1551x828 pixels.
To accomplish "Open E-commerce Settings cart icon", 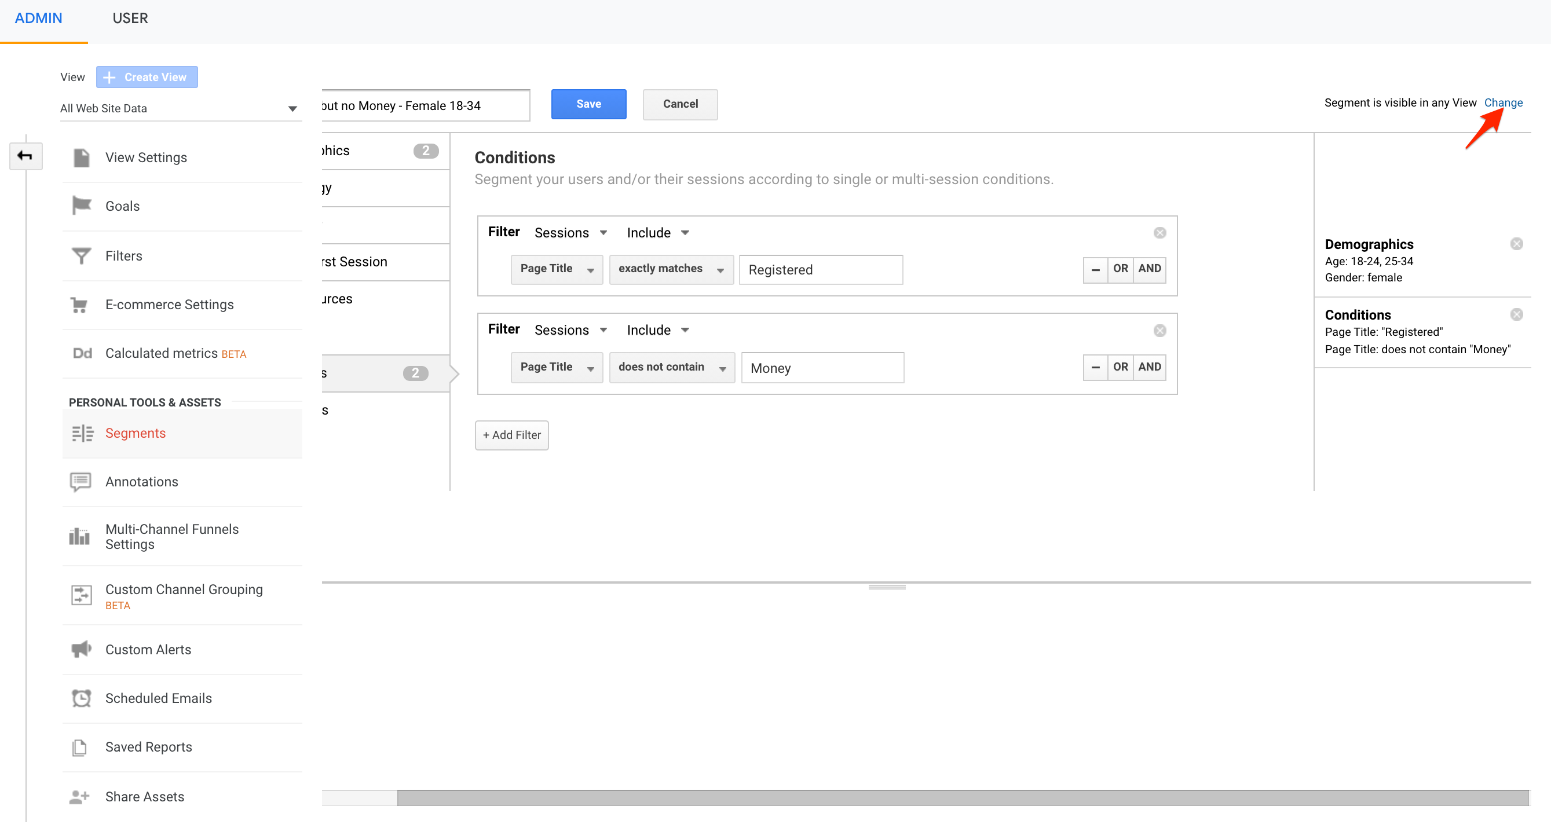I will coord(79,305).
